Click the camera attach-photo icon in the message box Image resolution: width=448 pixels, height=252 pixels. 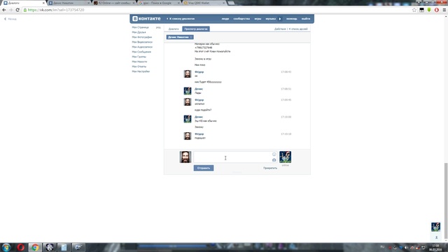[274, 160]
